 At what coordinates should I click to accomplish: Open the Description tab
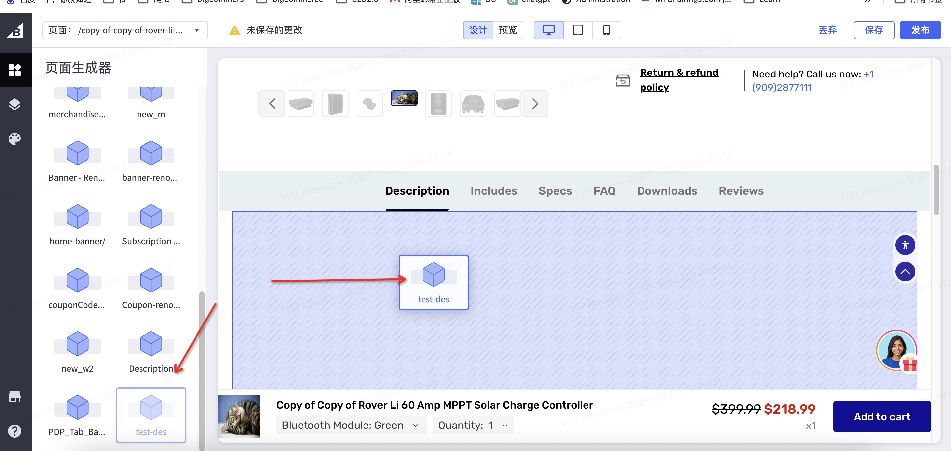(x=417, y=191)
